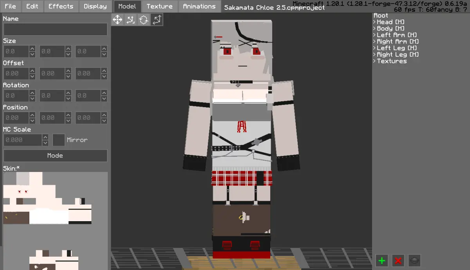The width and height of the screenshot is (470, 270).
Task: Decrease the third Position value with down arrow
Action: pos(105,121)
